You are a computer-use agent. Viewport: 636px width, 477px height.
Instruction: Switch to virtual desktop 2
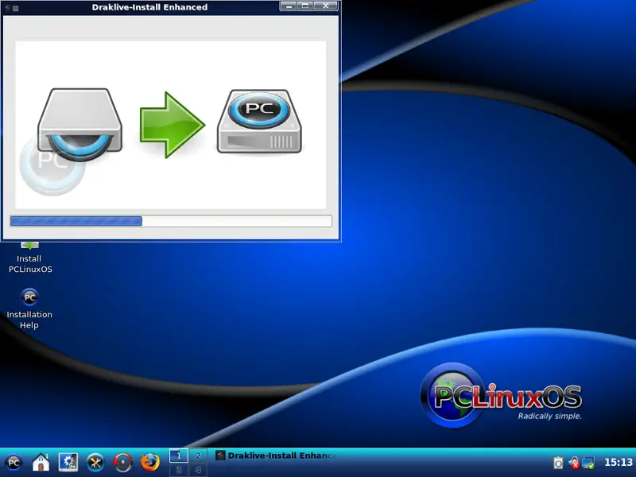coord(198,456)
